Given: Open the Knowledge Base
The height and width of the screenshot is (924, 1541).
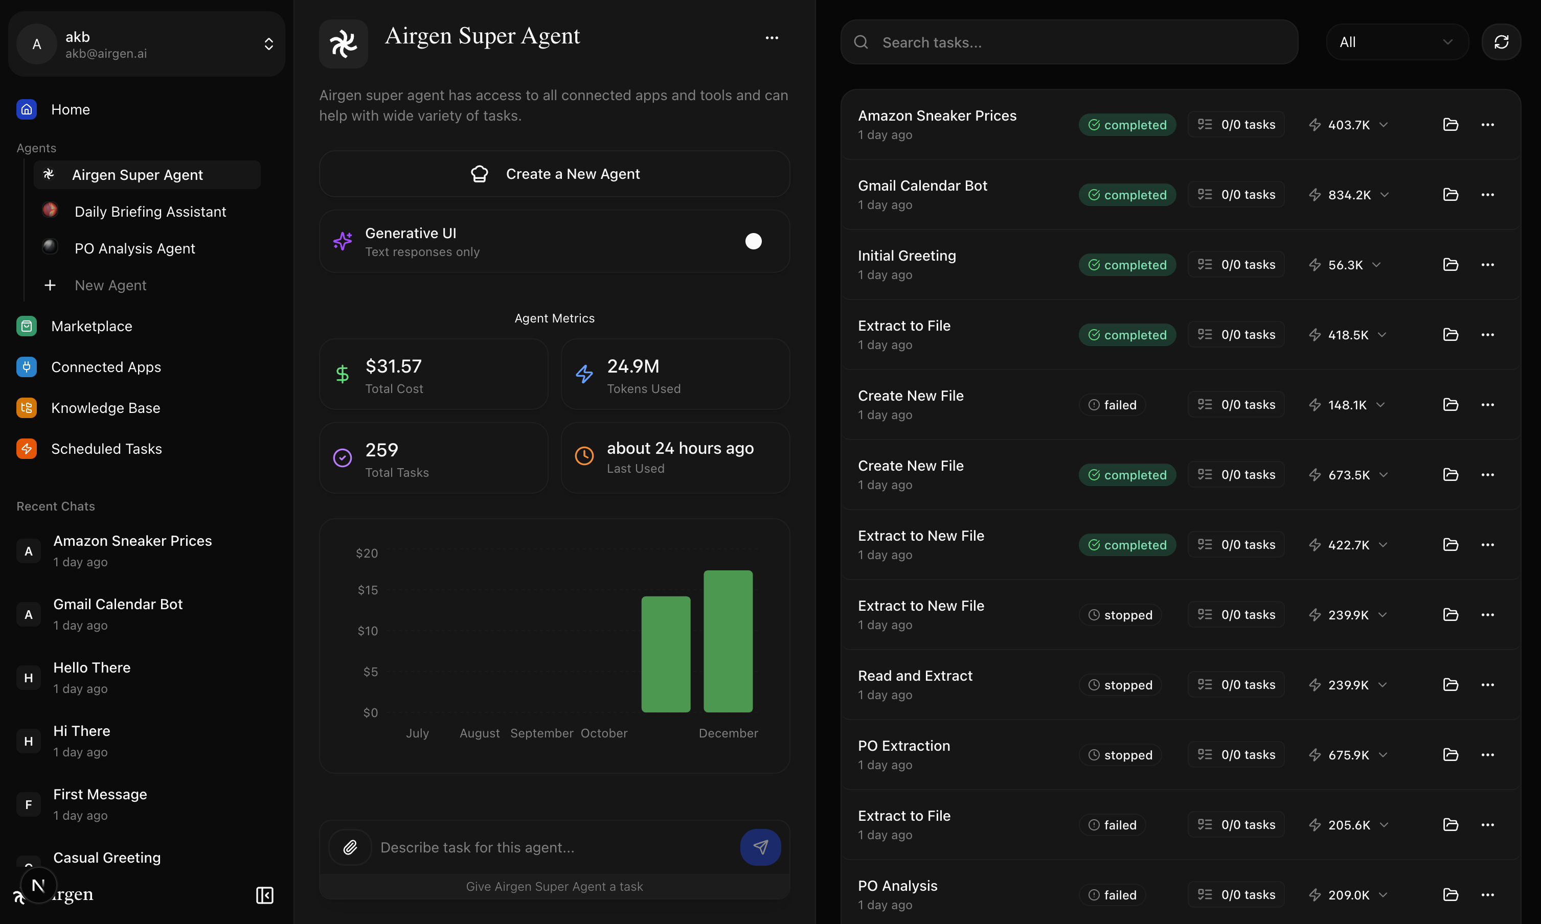Looking at the screenshot, I should (105, 408).
